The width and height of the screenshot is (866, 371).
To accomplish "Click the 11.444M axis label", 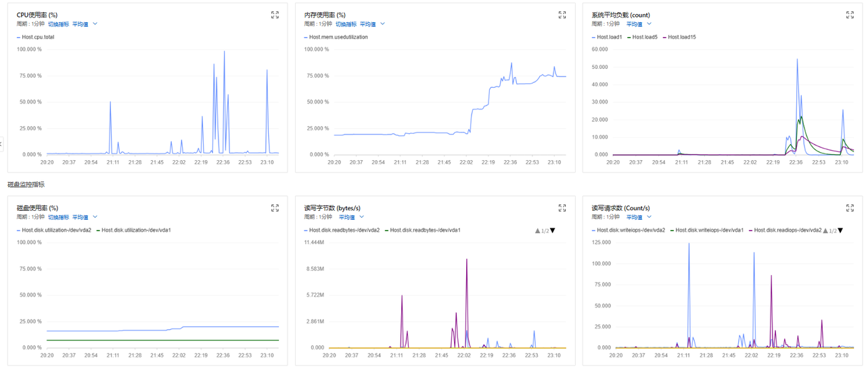I will tap(314, 242).
